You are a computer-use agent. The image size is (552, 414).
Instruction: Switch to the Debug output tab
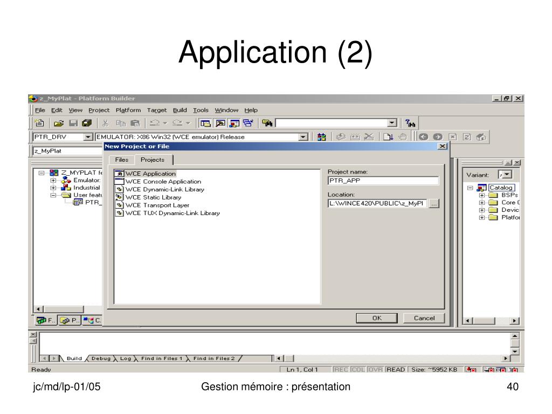pos(101,358)
